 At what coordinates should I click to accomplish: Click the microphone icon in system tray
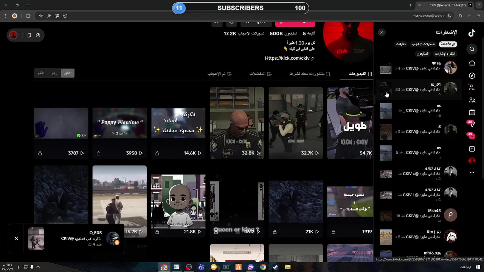pyautogui.click(x=32, y=267)
